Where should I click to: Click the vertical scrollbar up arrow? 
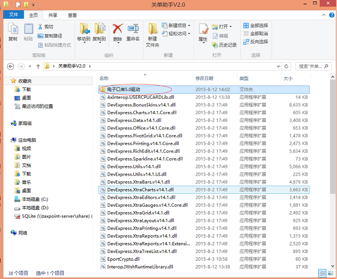pos(333,76)
